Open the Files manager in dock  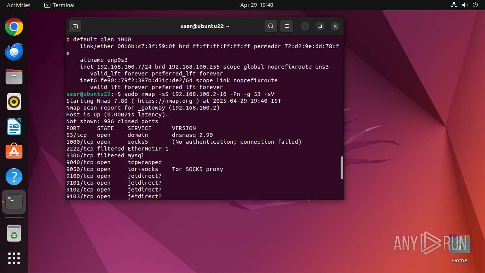[14, 77]
